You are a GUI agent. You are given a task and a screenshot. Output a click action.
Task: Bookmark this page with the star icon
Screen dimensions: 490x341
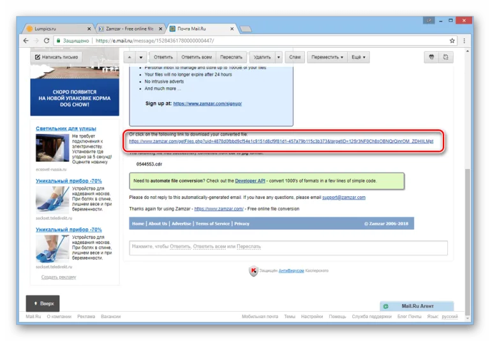click(x=452, y=41)
